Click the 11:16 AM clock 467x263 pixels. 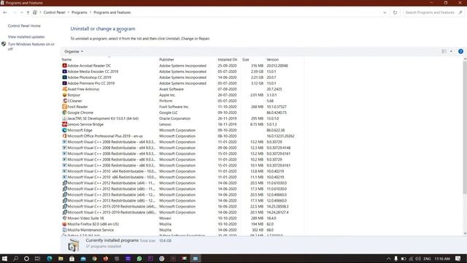pyautogui.click(x=442, y=259)
